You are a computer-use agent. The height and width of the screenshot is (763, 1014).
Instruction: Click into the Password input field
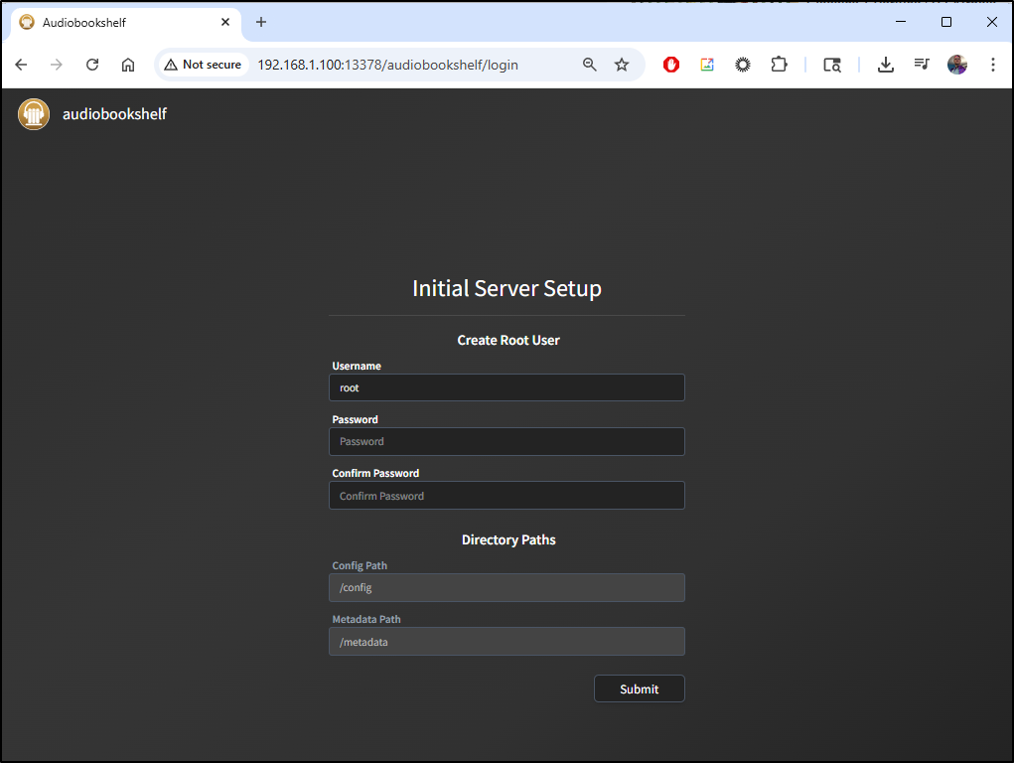(507, 441)
